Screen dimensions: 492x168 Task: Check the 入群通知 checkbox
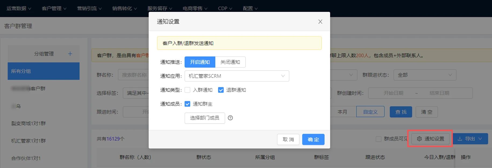pos(187,90)
